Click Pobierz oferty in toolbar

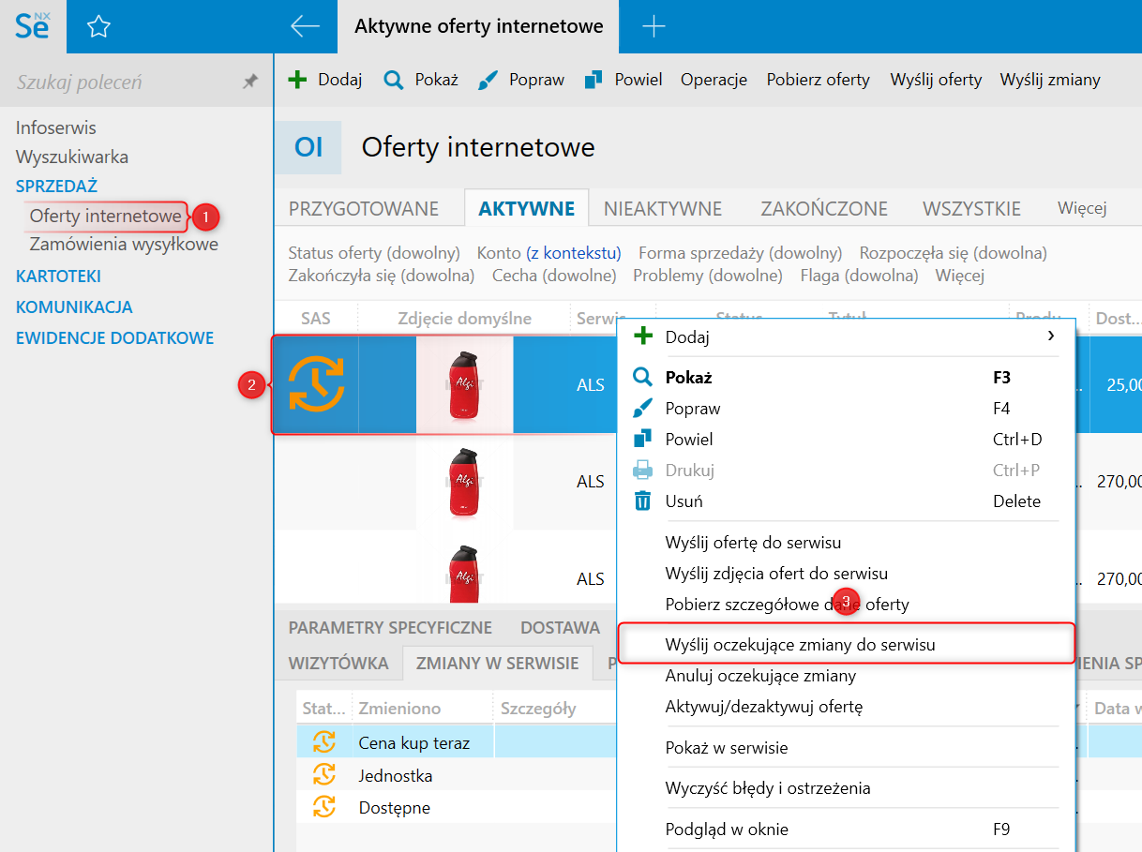(x=819, y=80)
